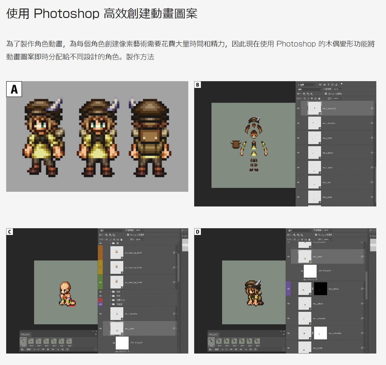Click mask link icon on mn_r_shoulder, figure D

click(x=313, y=333)
